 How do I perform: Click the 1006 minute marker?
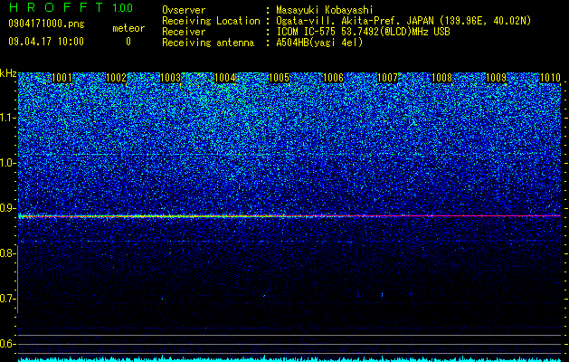click(x=333, y=78)
